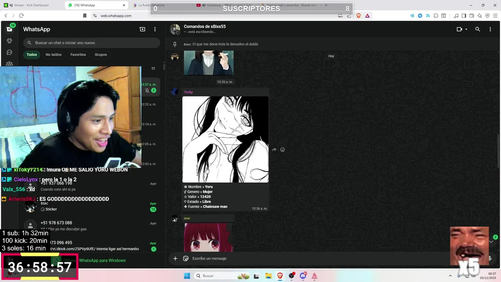Viewport: 501px width, 282px height.
Task: Open the Yoru manga image in the chat
Action: 225,139
